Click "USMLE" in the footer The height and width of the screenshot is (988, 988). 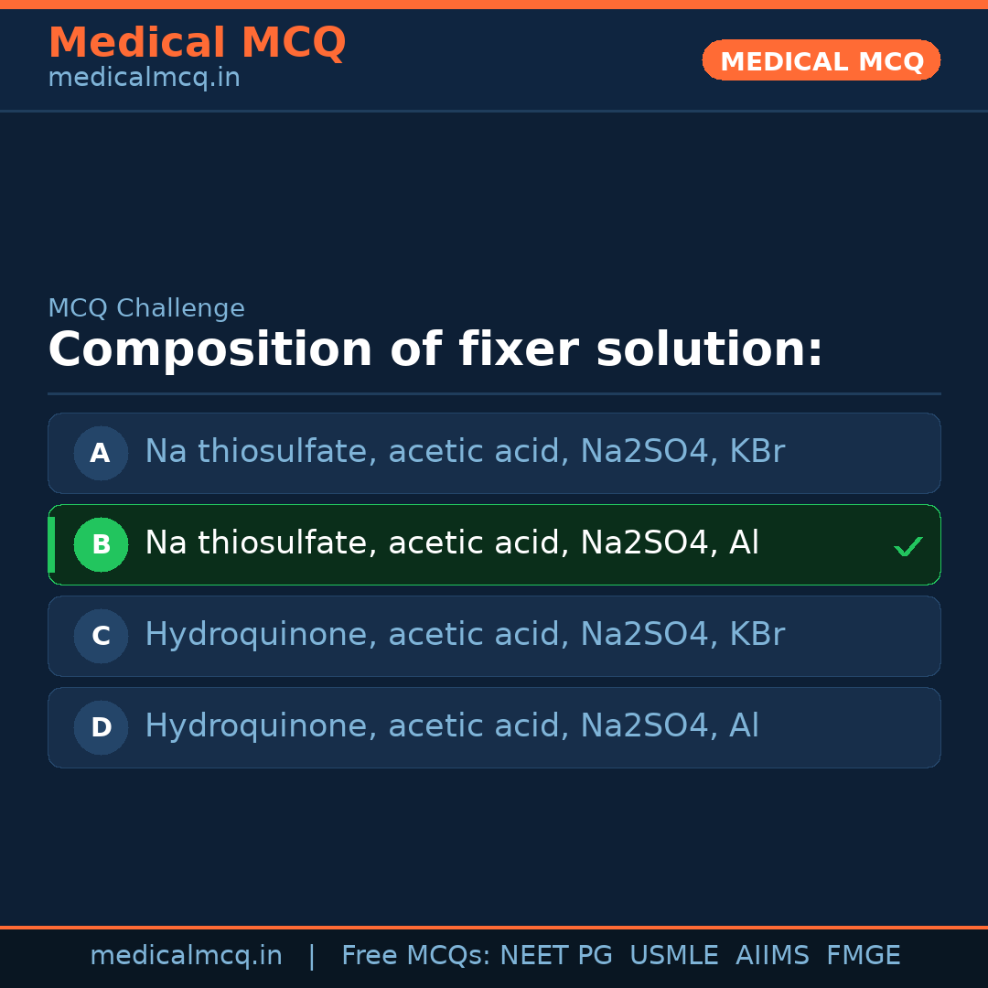coord(674,956)
